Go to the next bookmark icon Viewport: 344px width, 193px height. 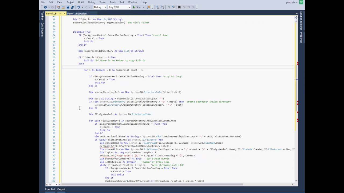pos(189,7)
